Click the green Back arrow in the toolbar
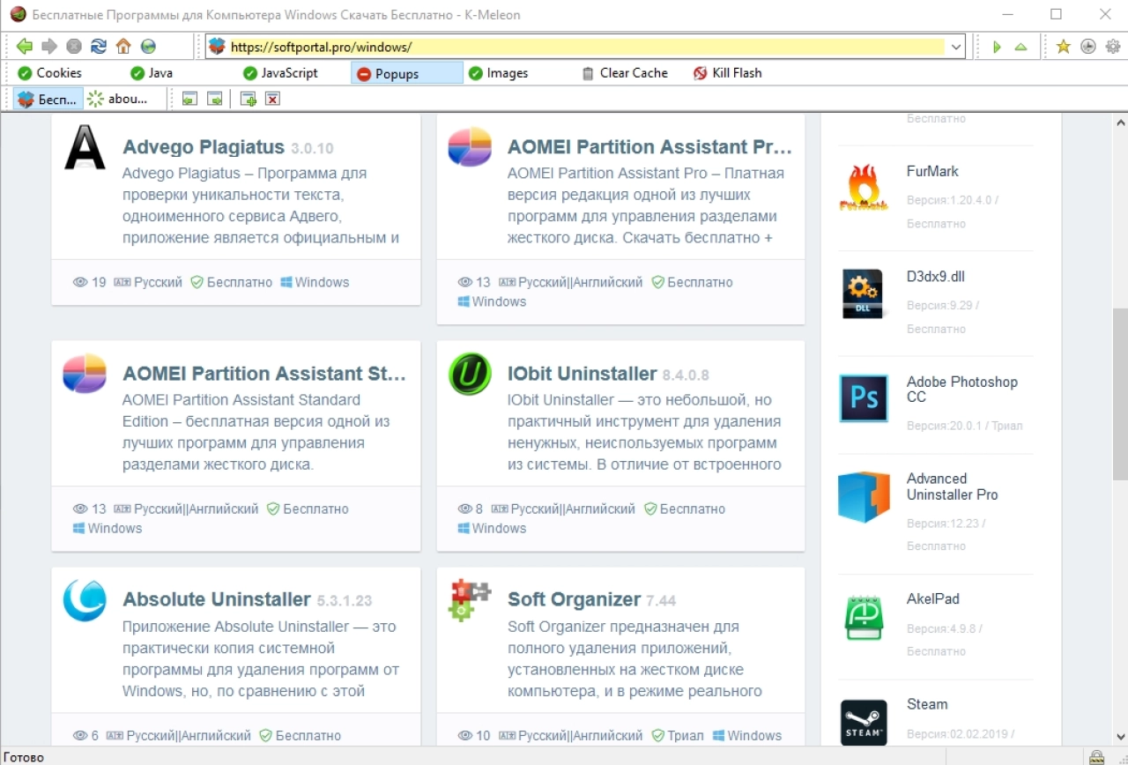This screenshot has height=765, width=1128. click(x=25, y=47)
